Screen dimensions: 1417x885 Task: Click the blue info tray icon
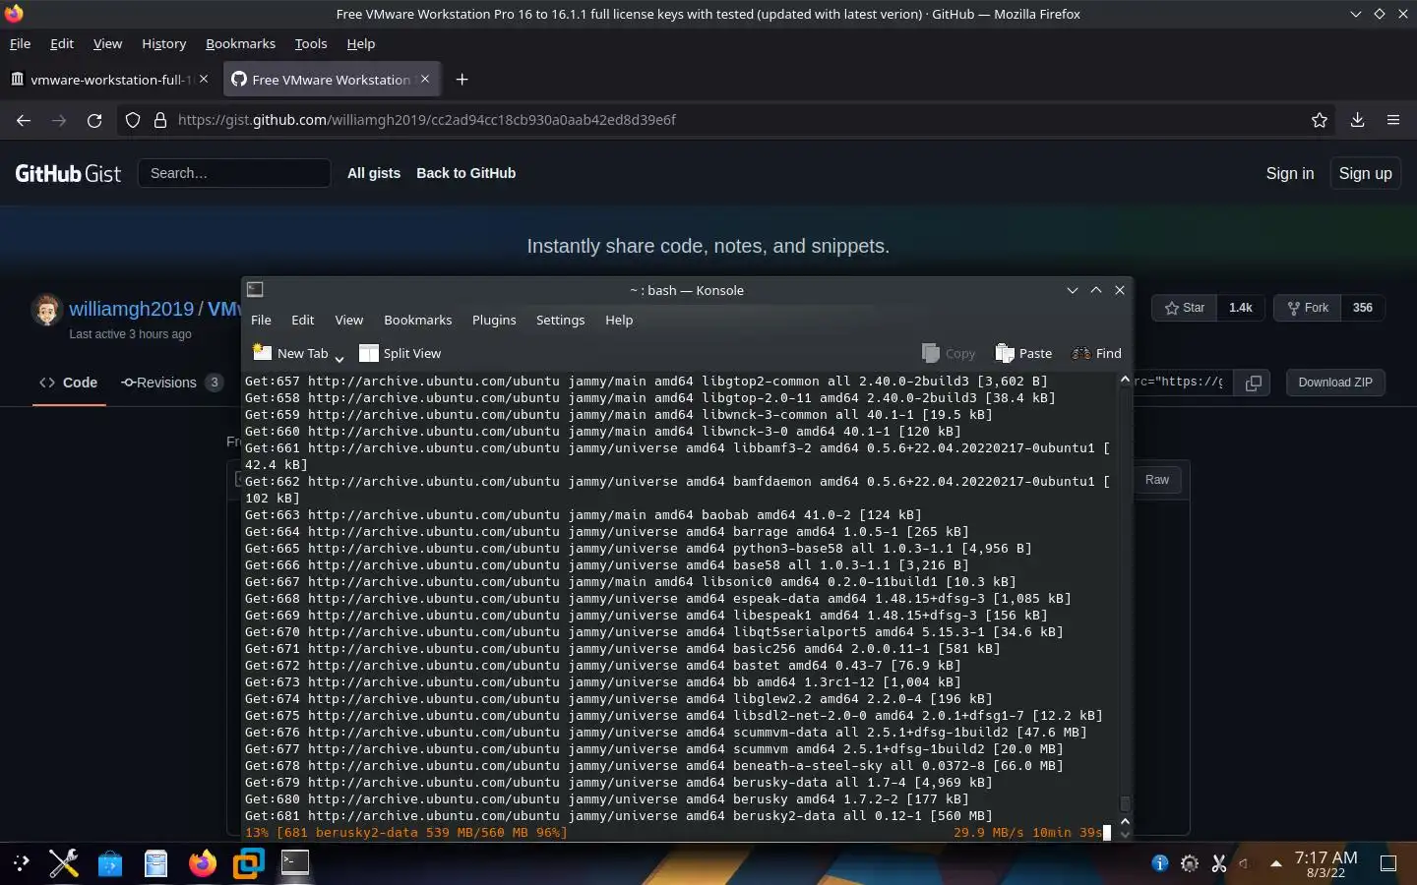click(x=1160, y=863)
